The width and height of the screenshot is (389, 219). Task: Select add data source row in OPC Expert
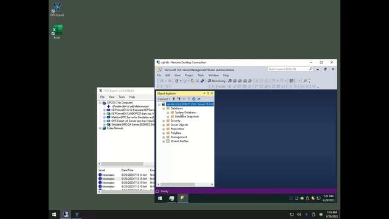click(130, 106)
